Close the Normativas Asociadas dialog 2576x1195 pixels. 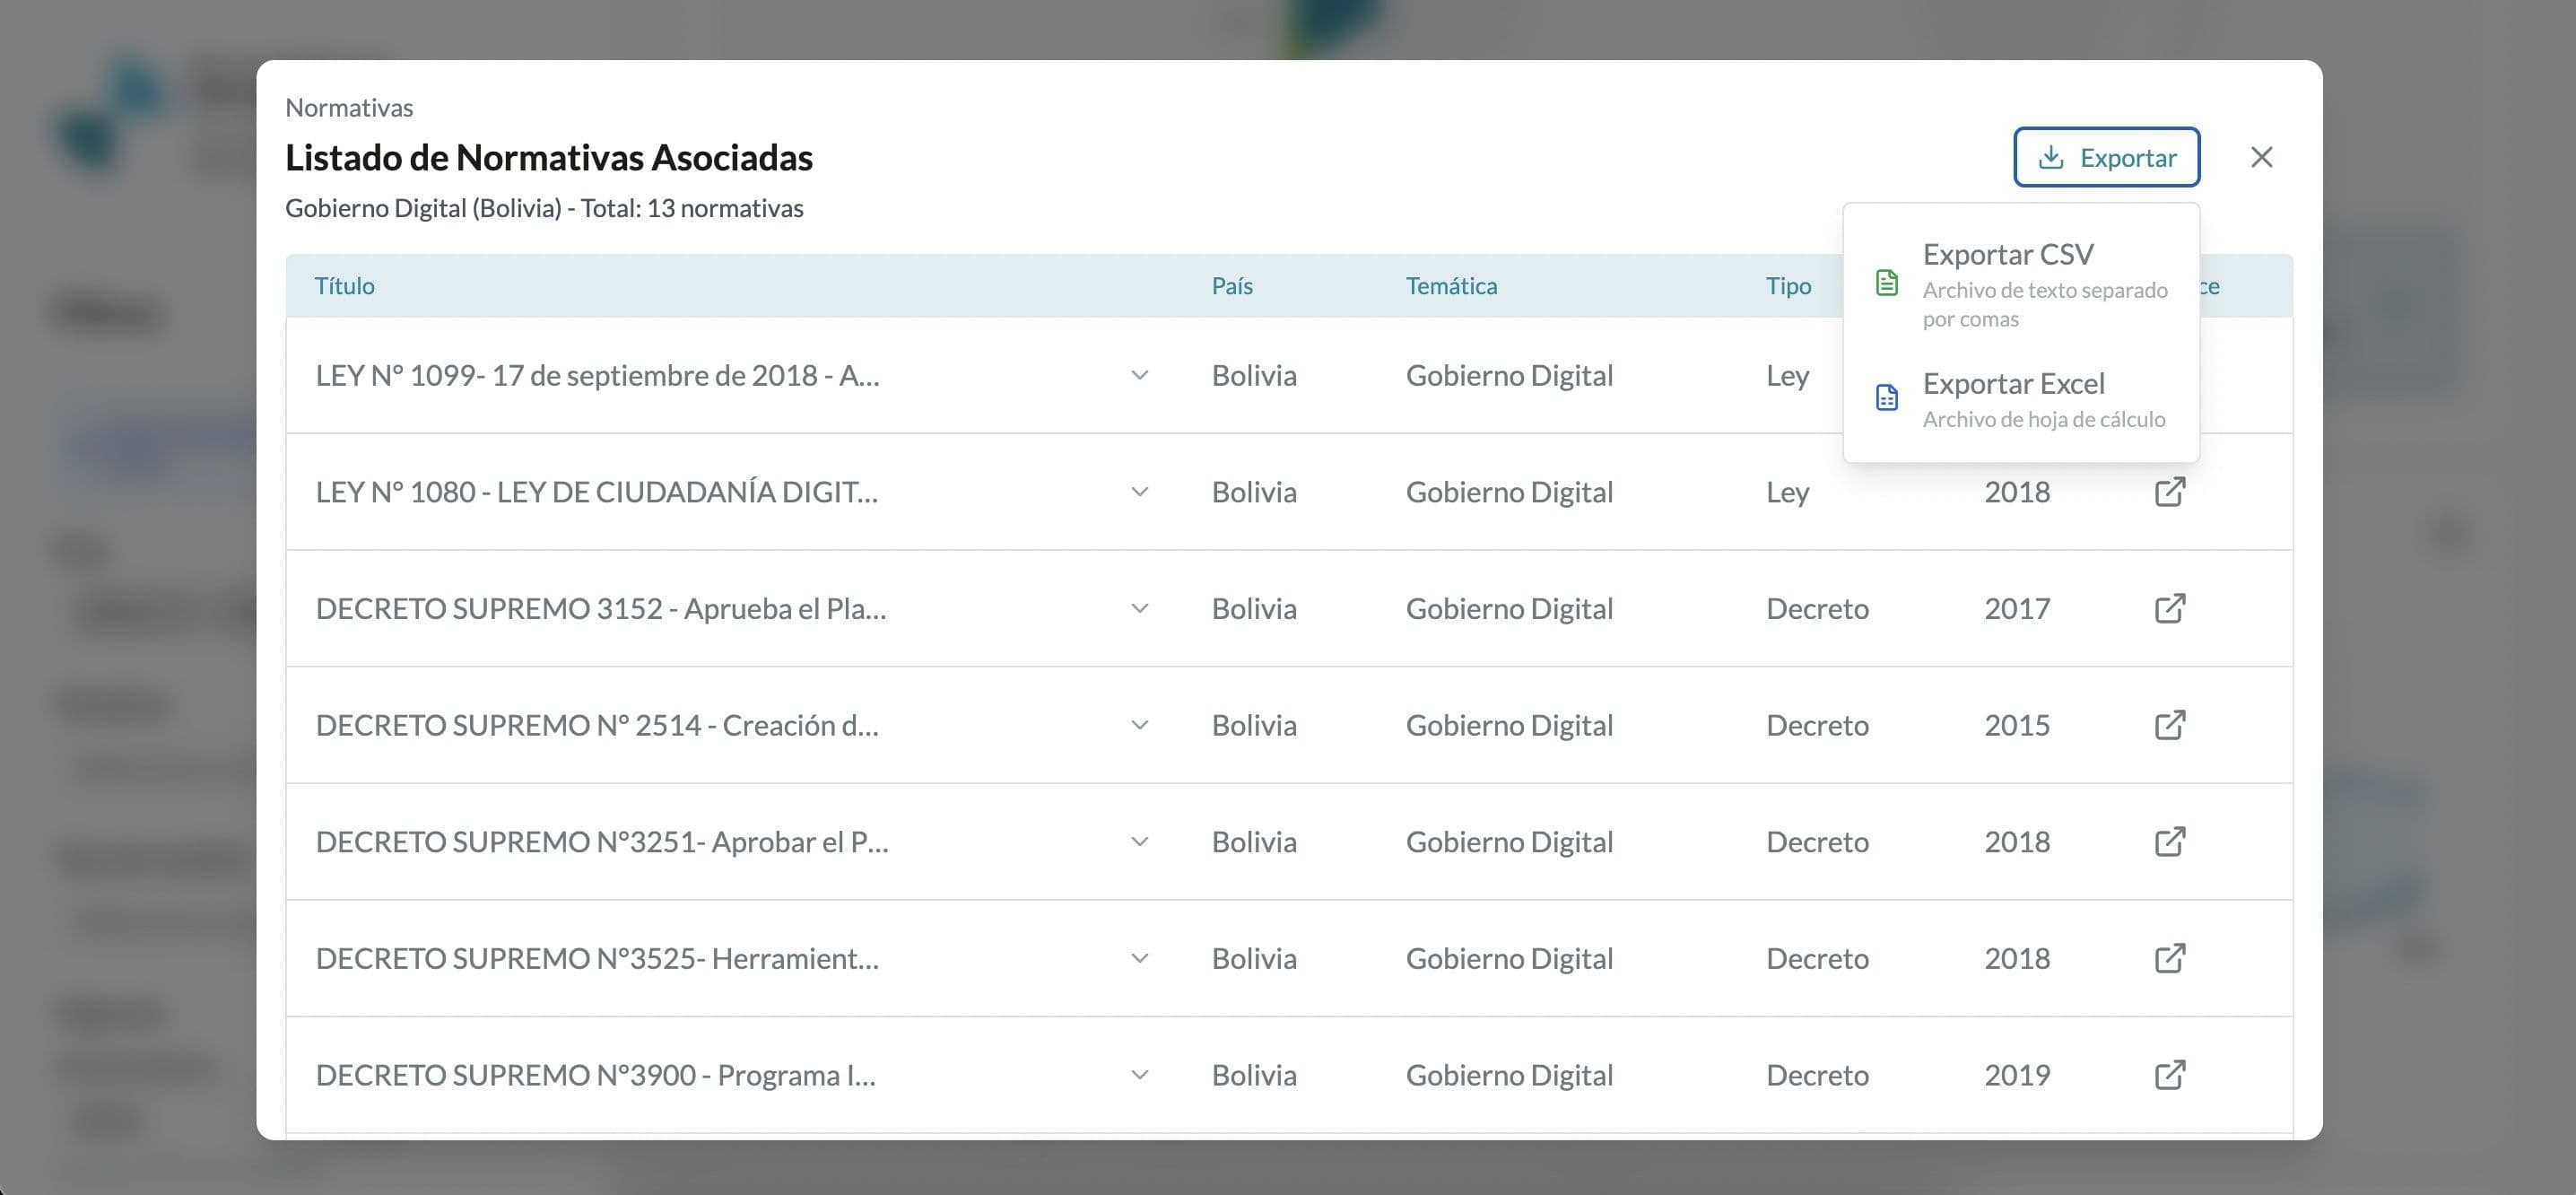point(2261,157)
